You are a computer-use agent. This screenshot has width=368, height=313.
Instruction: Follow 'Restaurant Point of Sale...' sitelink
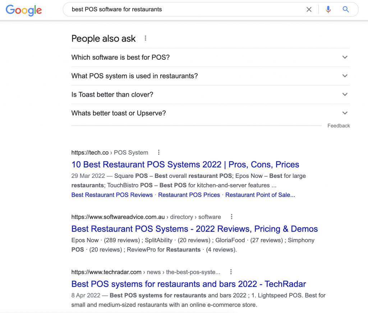click(x=260, y=195)
